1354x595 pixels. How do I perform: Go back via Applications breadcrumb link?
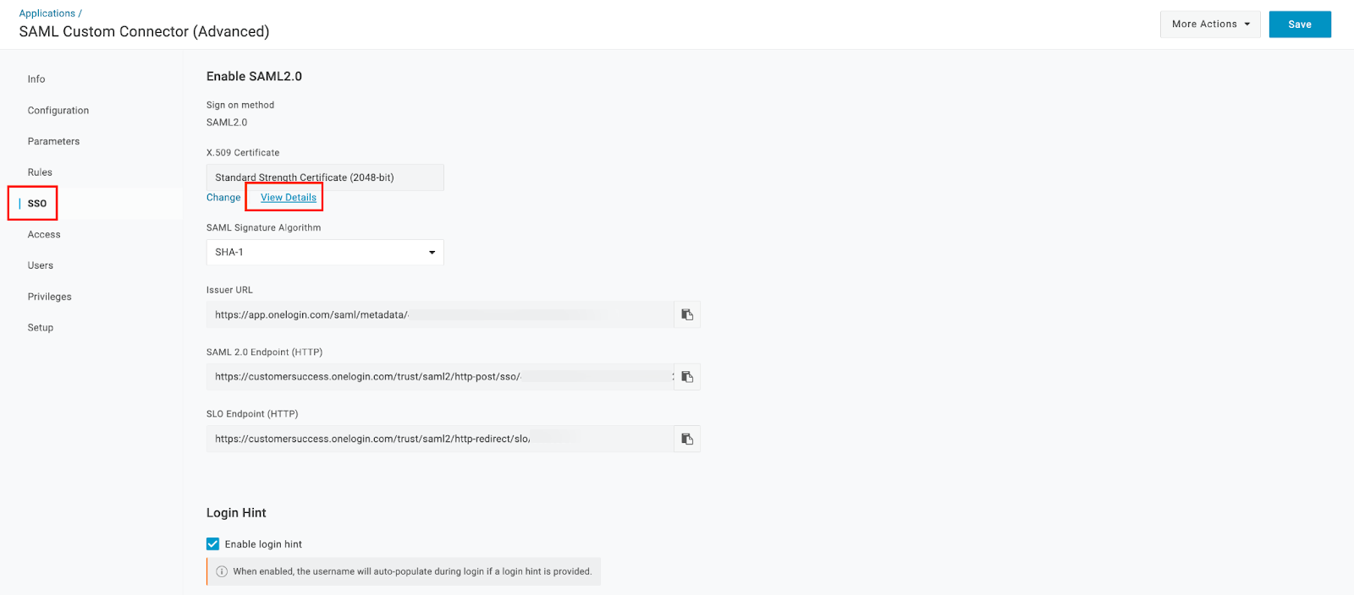47,14
